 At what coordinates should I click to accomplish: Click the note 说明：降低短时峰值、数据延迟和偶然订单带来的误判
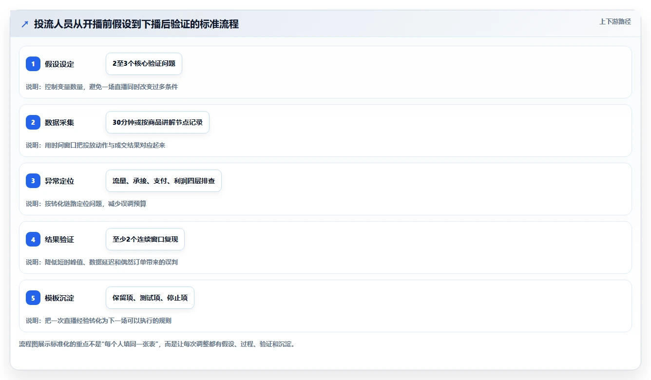click(102, 262)
